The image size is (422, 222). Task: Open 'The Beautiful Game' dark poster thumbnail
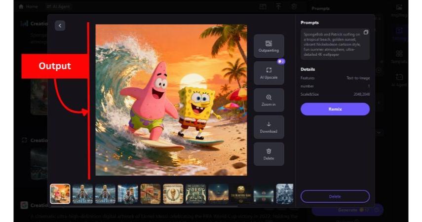241,194
